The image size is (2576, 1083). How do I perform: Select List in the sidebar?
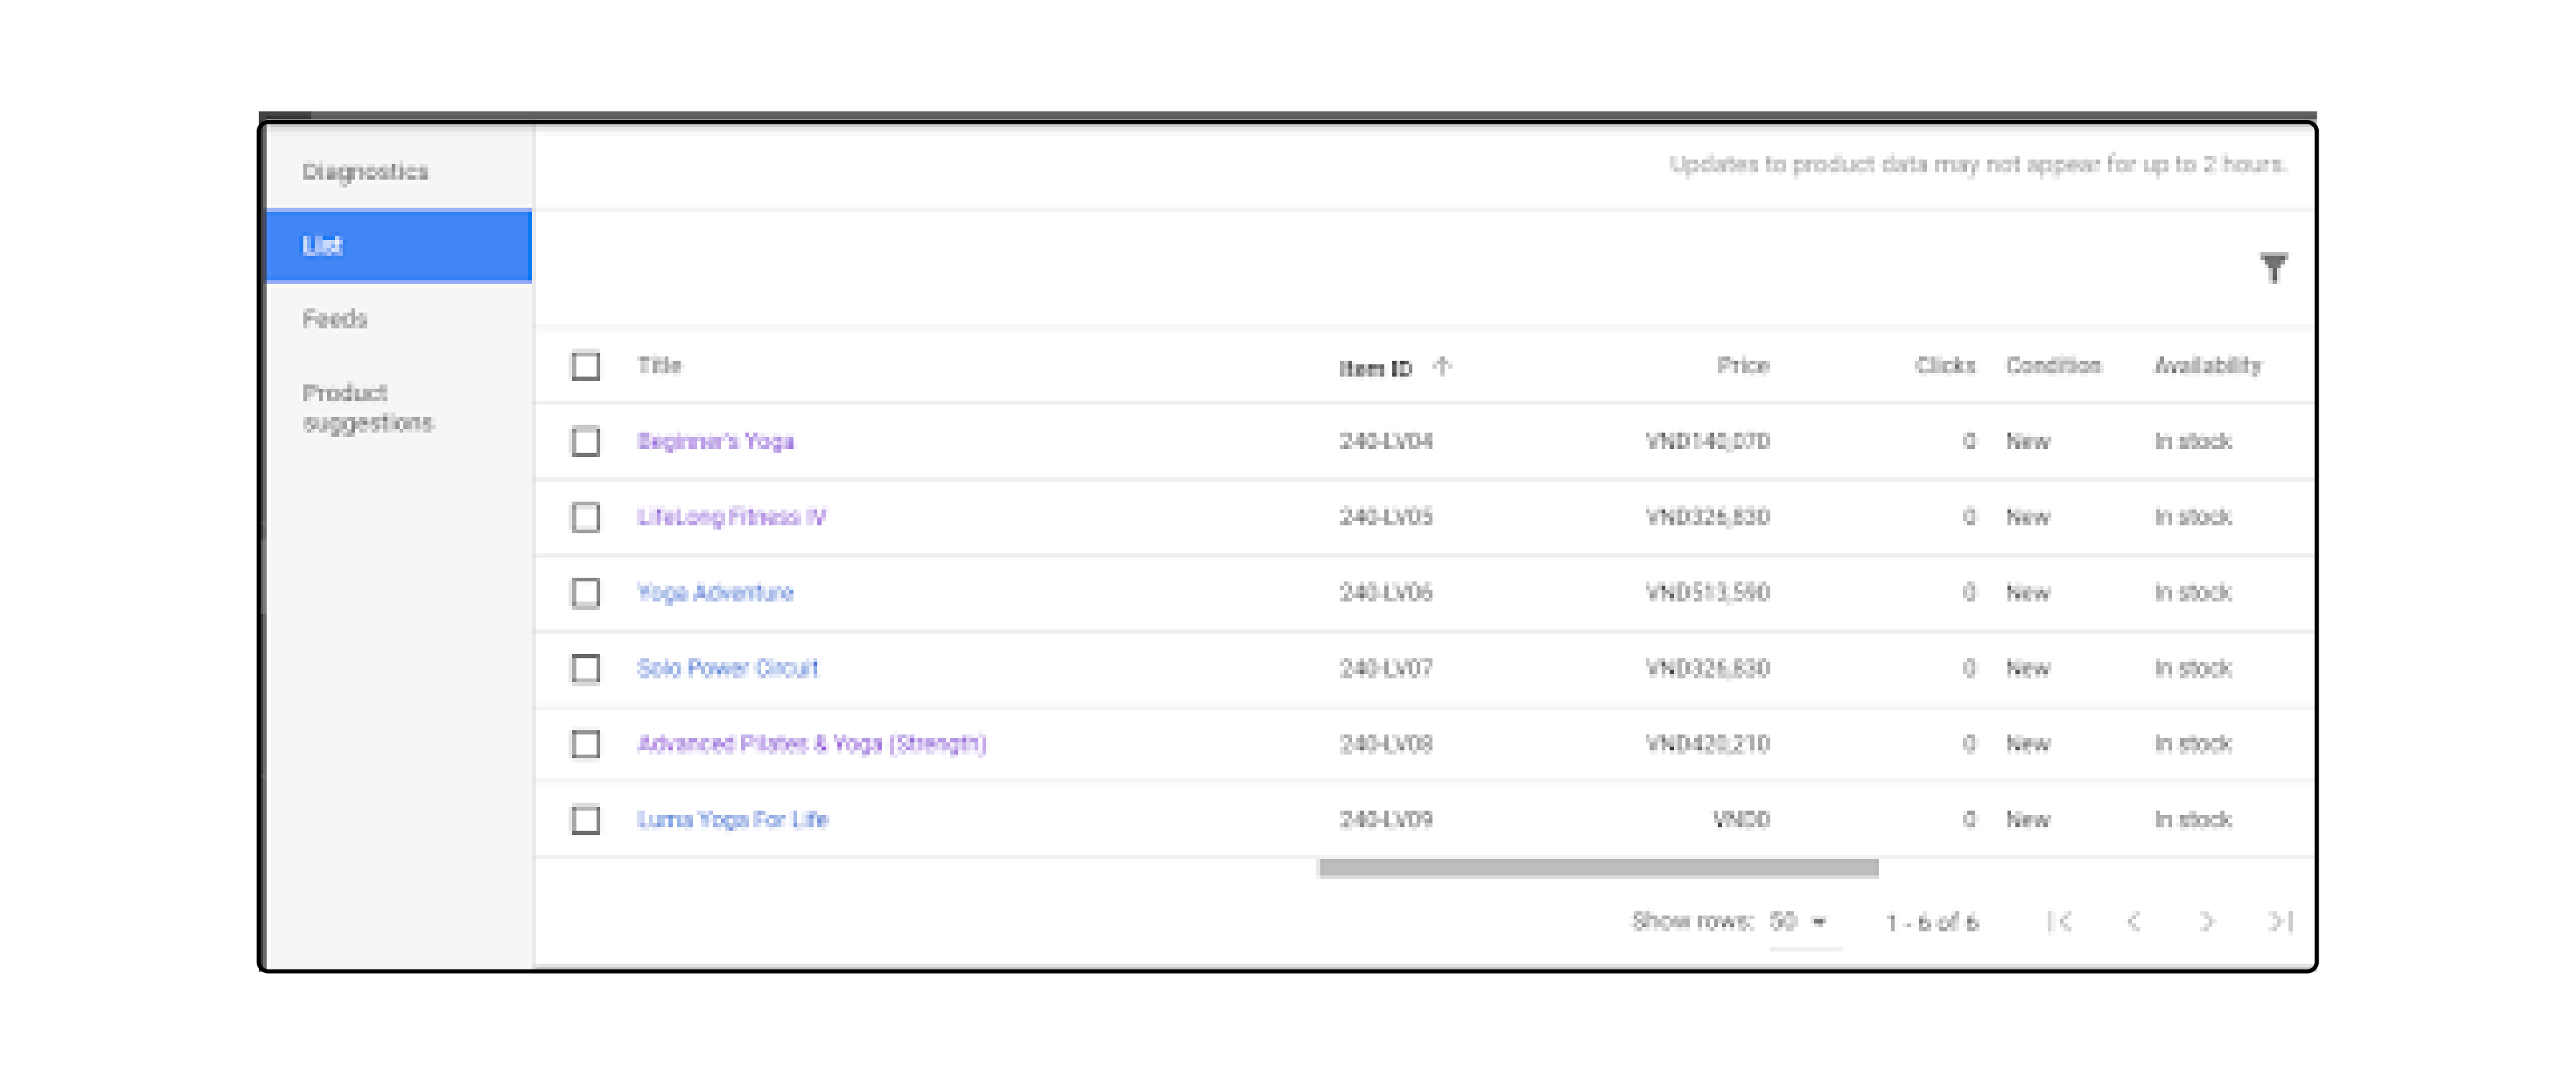click(399, 246)
